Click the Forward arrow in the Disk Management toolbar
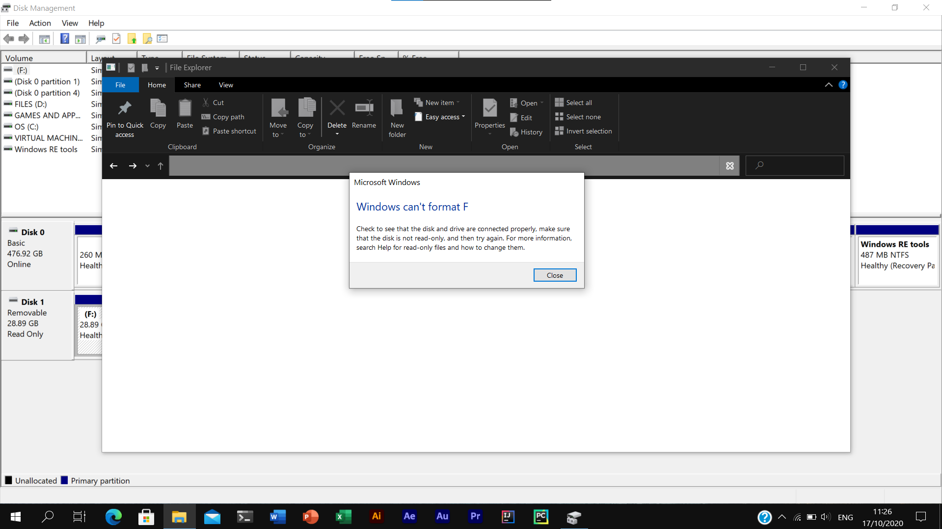 (24, 39)
